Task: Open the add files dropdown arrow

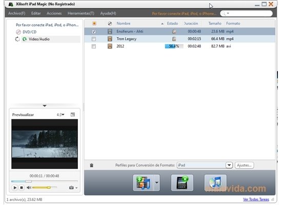Action: point(157,182)
